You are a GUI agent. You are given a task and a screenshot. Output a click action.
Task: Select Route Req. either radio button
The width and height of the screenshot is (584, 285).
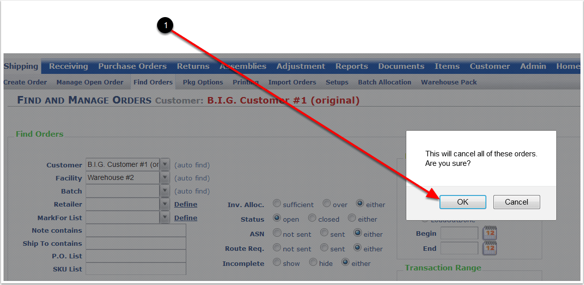[357, 247]
